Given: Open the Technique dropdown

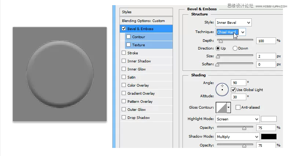Looking at the screenshot, I should 231,32.
